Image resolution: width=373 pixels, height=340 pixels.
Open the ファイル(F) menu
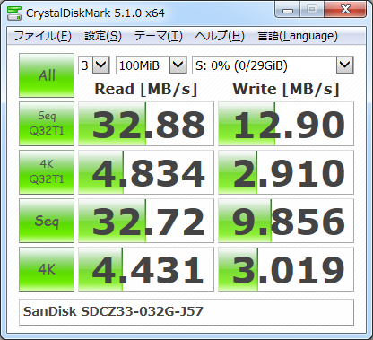click(43, 36)
